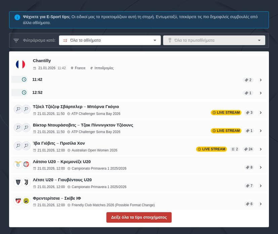Click LIVE STREAM badge for Ίβα Γιόβιτς match
This screenshot has width=278, height=234.
[211, 149]
